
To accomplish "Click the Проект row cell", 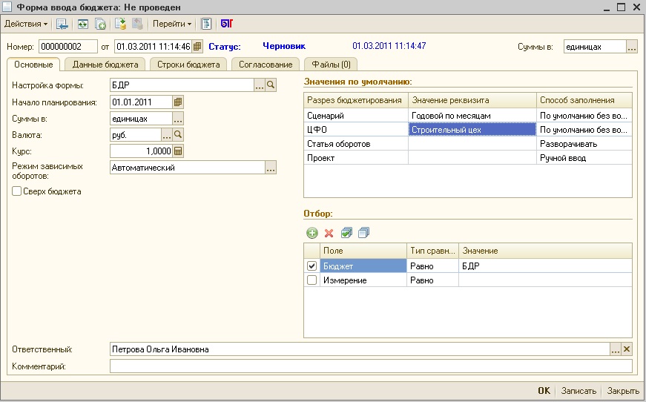I will tap(356, 158).
